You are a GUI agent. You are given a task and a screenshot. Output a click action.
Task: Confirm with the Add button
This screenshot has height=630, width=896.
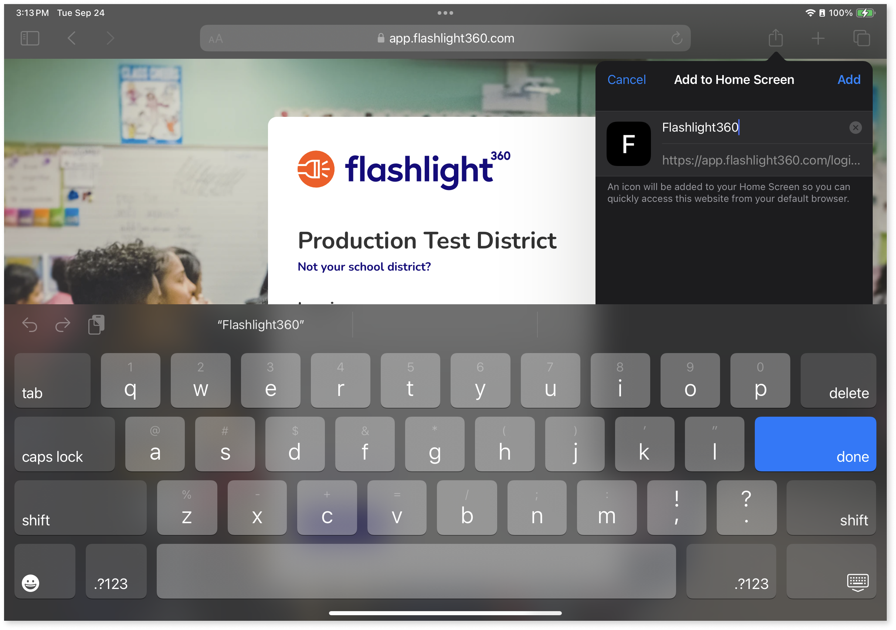[x=849, y=79]
